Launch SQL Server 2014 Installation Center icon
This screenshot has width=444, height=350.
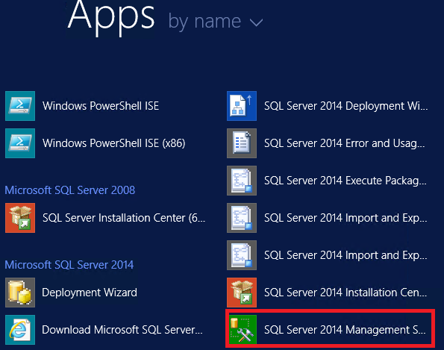click(242, 293)
